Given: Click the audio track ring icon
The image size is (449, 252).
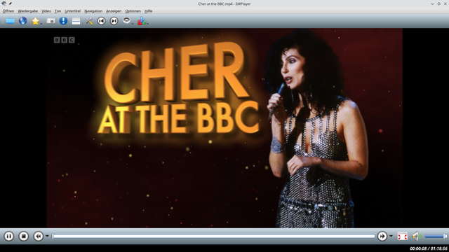Looking at the screenshot, I should tap(126, 20).
